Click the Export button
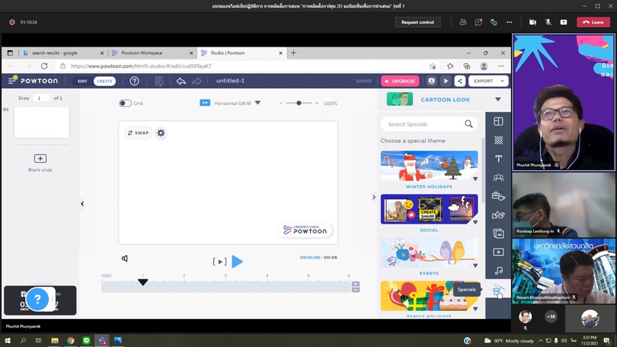 [488, 81]
